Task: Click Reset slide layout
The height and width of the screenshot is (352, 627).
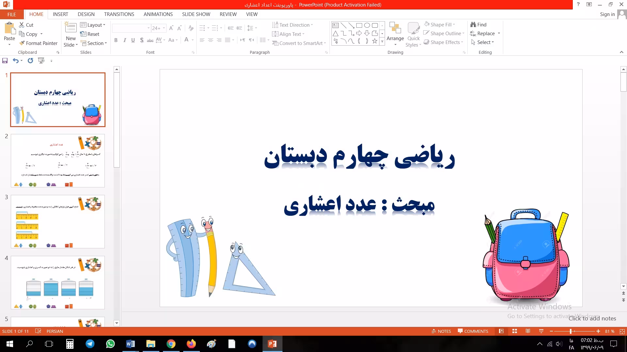Action: [90, 34]
